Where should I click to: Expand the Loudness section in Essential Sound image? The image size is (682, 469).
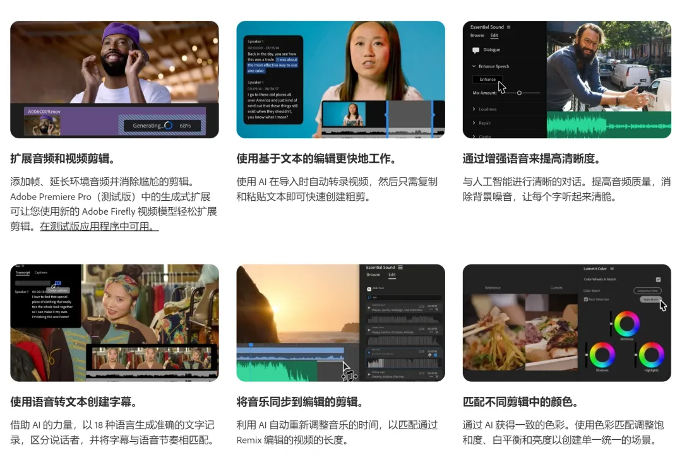[x=484, y=109]
